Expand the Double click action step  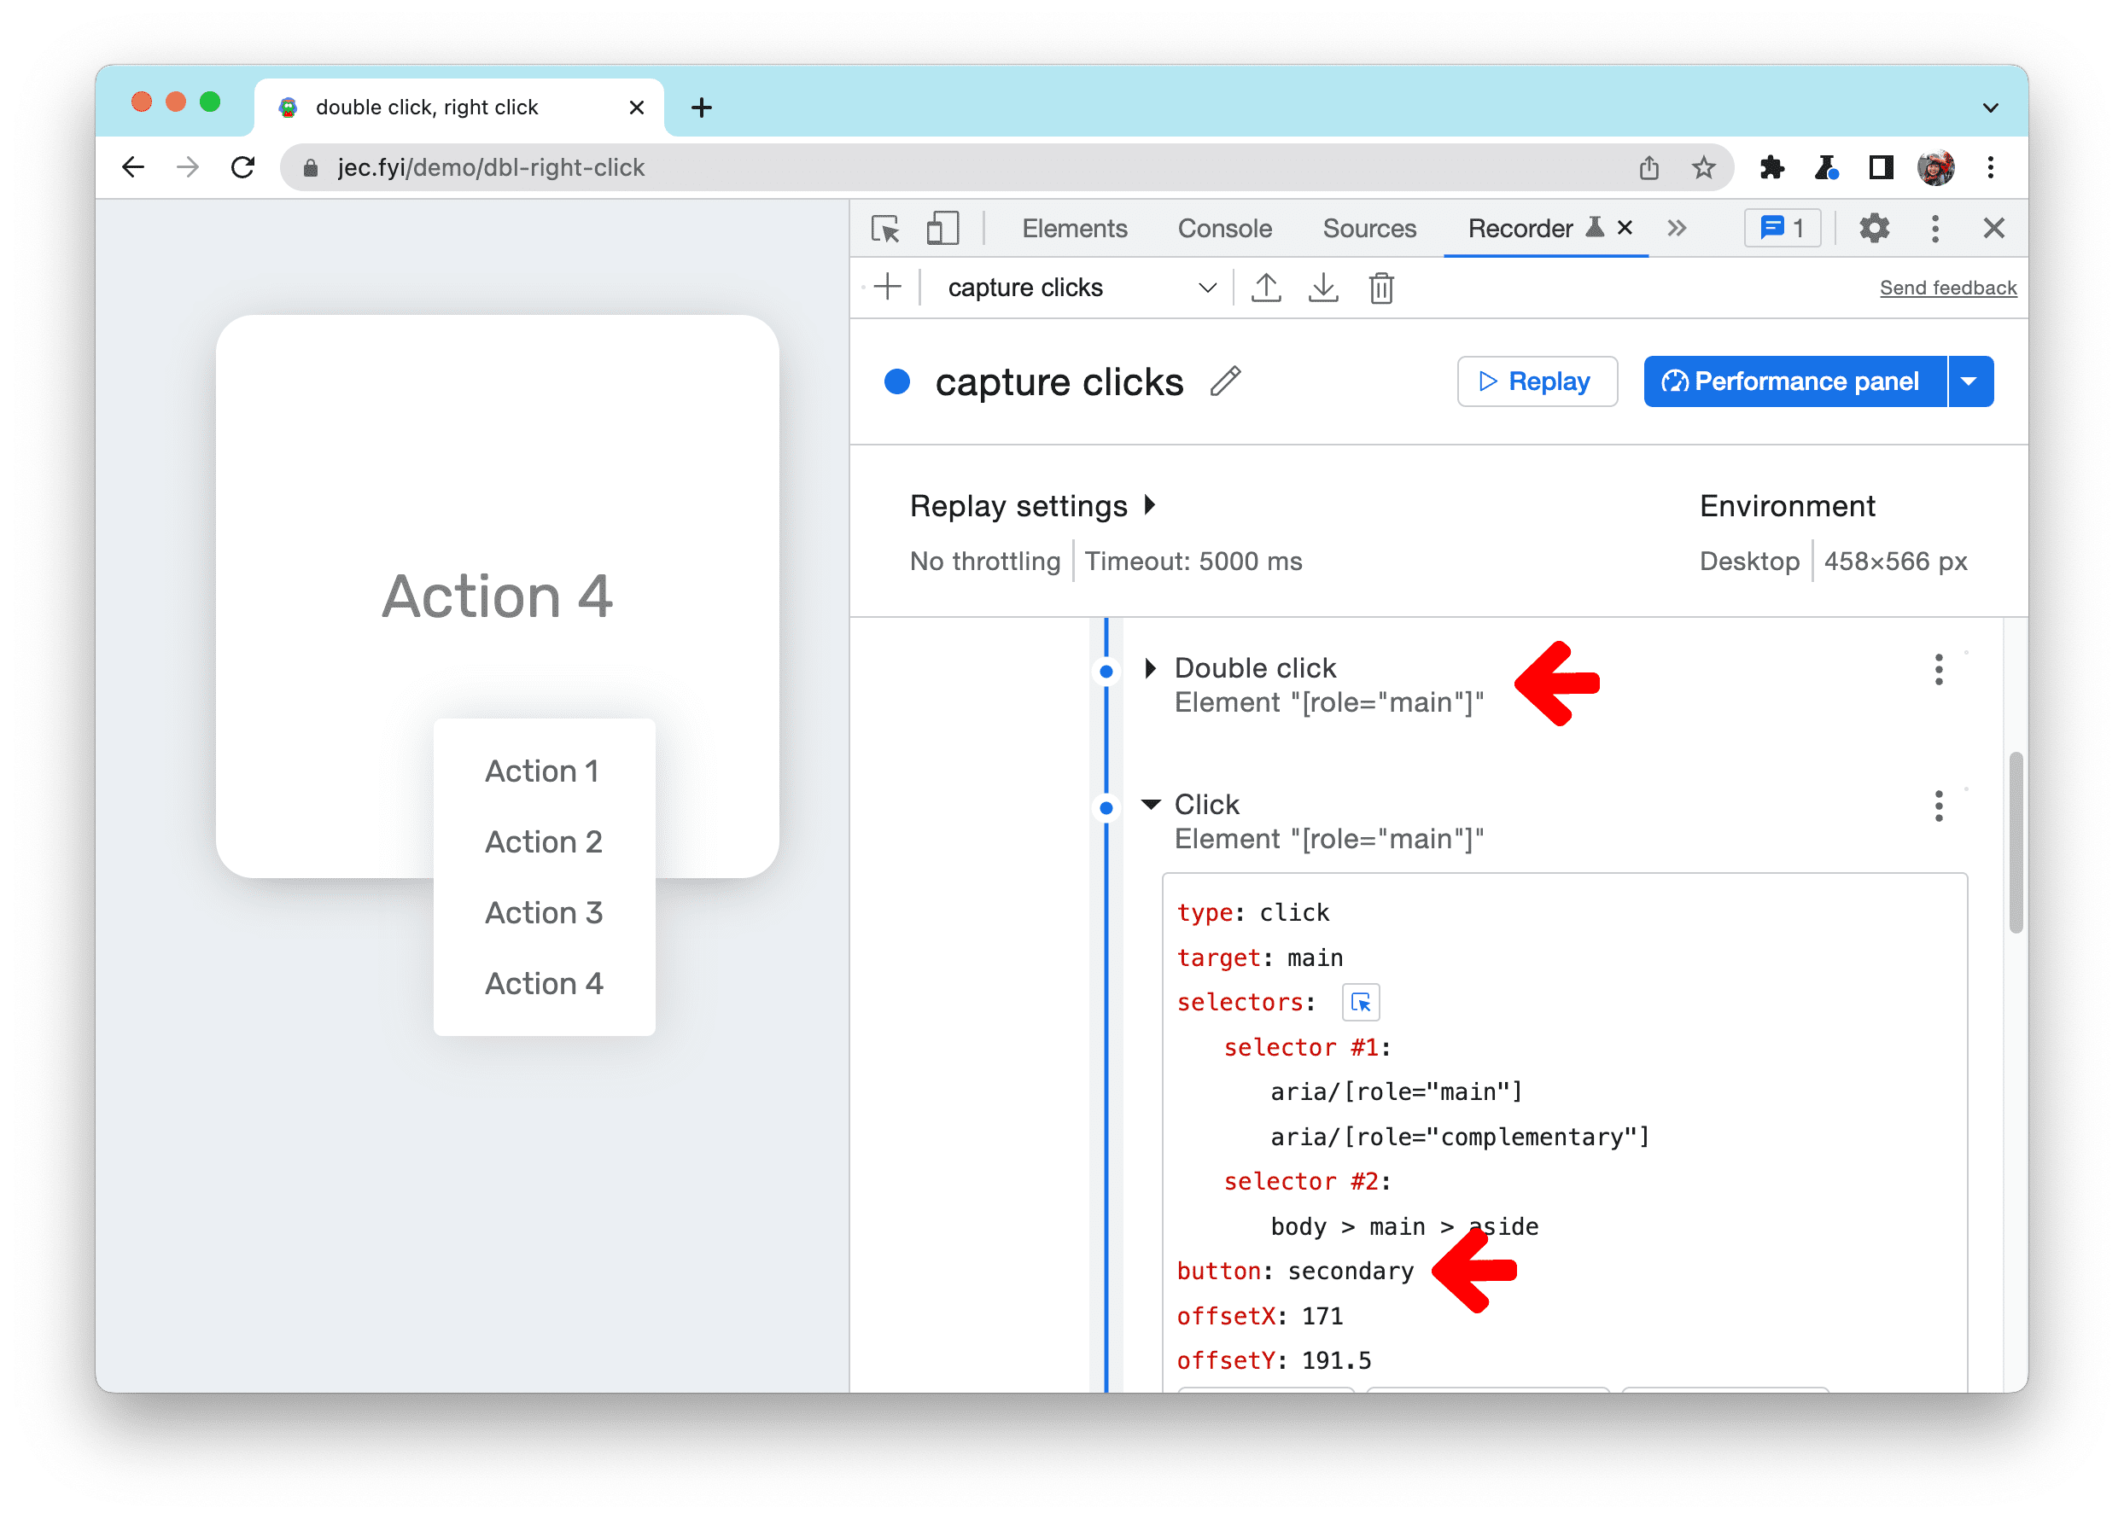coord(1146,666)
